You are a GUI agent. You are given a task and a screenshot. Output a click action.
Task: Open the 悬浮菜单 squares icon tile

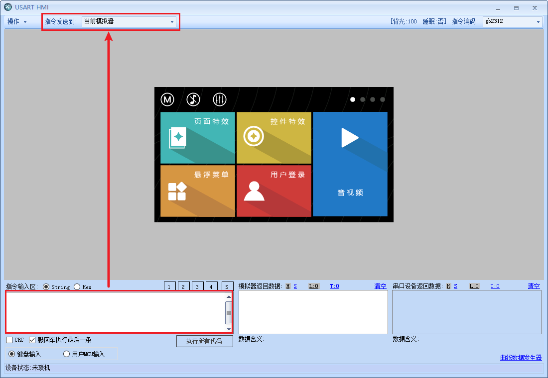point(178,191)
